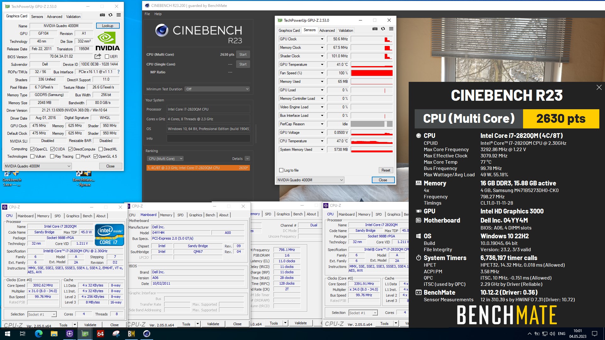The image size is (605, 340).
Task: Open the 64 icon app on taskbar
Action: 101,334
